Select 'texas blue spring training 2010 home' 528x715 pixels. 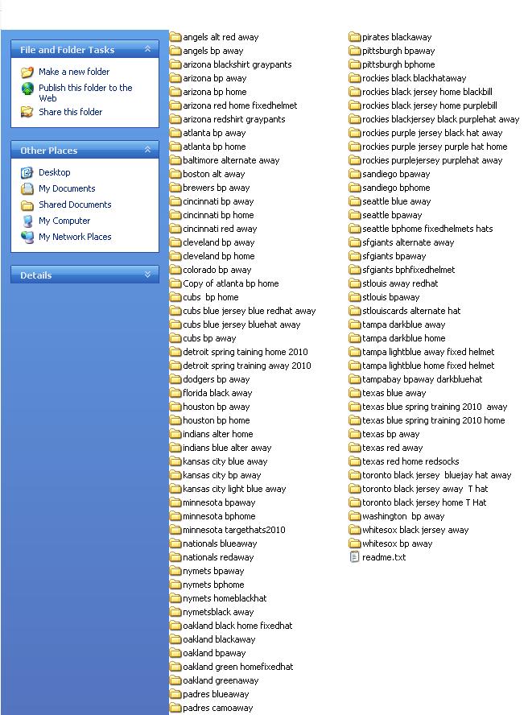tap(433, 420)
